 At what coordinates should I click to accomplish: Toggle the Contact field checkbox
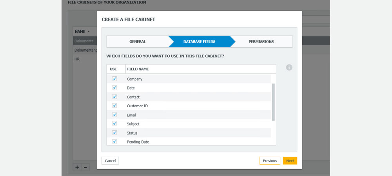click(x=114, y=97)
